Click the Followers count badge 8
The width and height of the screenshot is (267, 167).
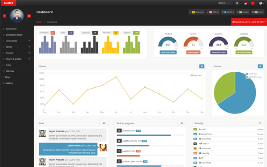(x=53, y=33)
